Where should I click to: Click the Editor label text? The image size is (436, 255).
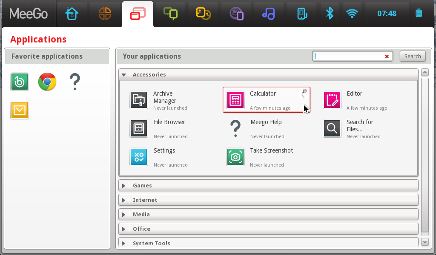[x=355, y=93]
